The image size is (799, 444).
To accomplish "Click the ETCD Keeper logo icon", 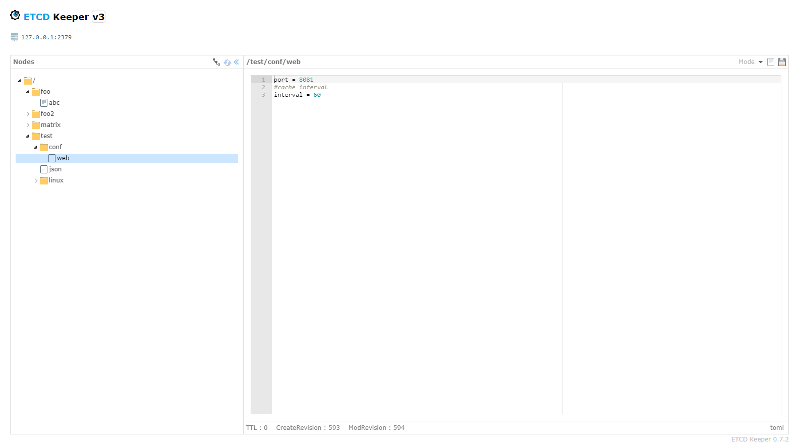I will coord(15,16).
